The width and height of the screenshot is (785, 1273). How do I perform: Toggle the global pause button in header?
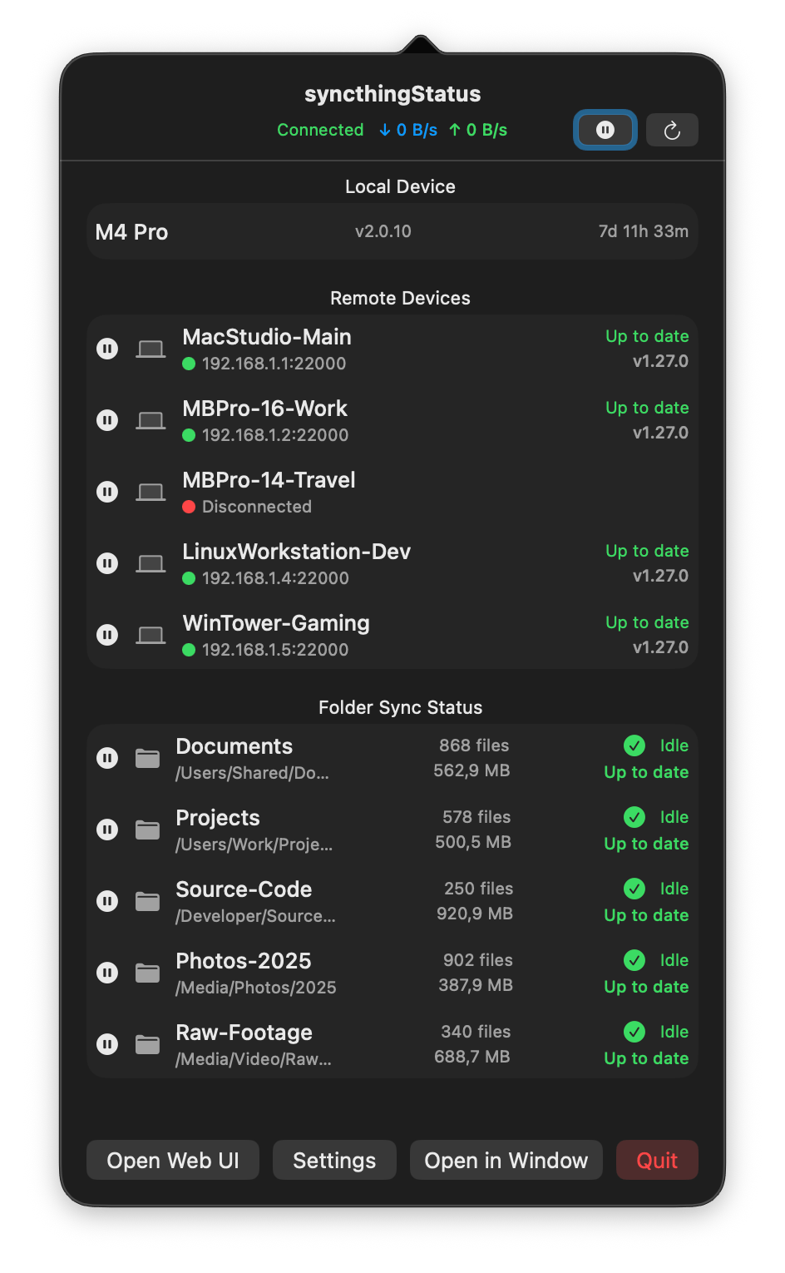tap(605, 130)
